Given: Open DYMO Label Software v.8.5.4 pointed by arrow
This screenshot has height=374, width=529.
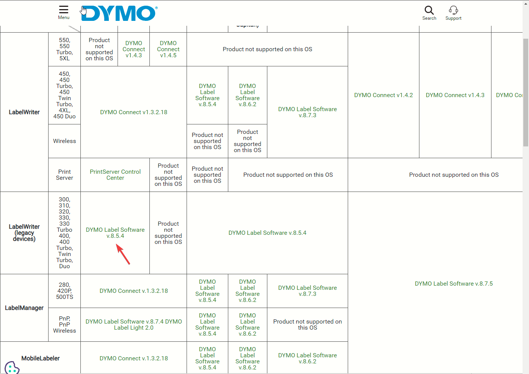Looking at the screenshot, I should 115,233.
